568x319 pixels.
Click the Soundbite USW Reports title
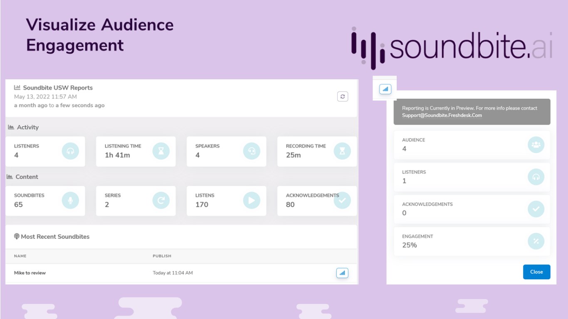(x=58, y=88)
